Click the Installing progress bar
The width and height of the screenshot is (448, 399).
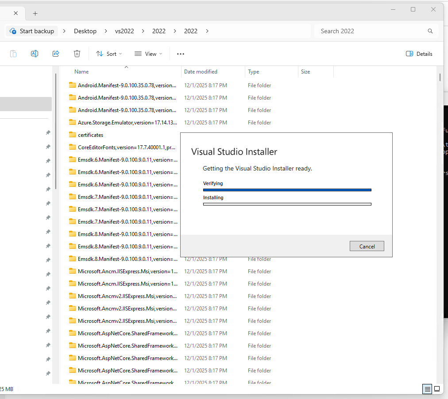pyautogui.click(x=287, y=204)
